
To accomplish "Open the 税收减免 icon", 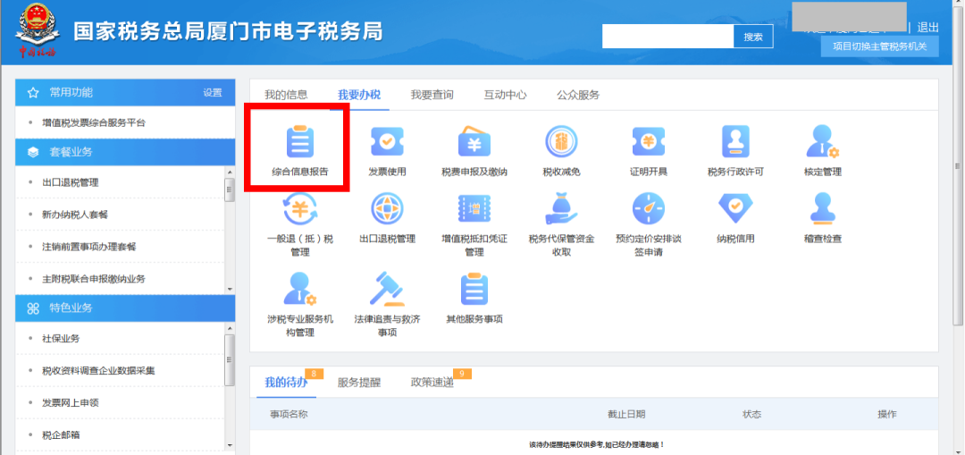I will 561,141.
